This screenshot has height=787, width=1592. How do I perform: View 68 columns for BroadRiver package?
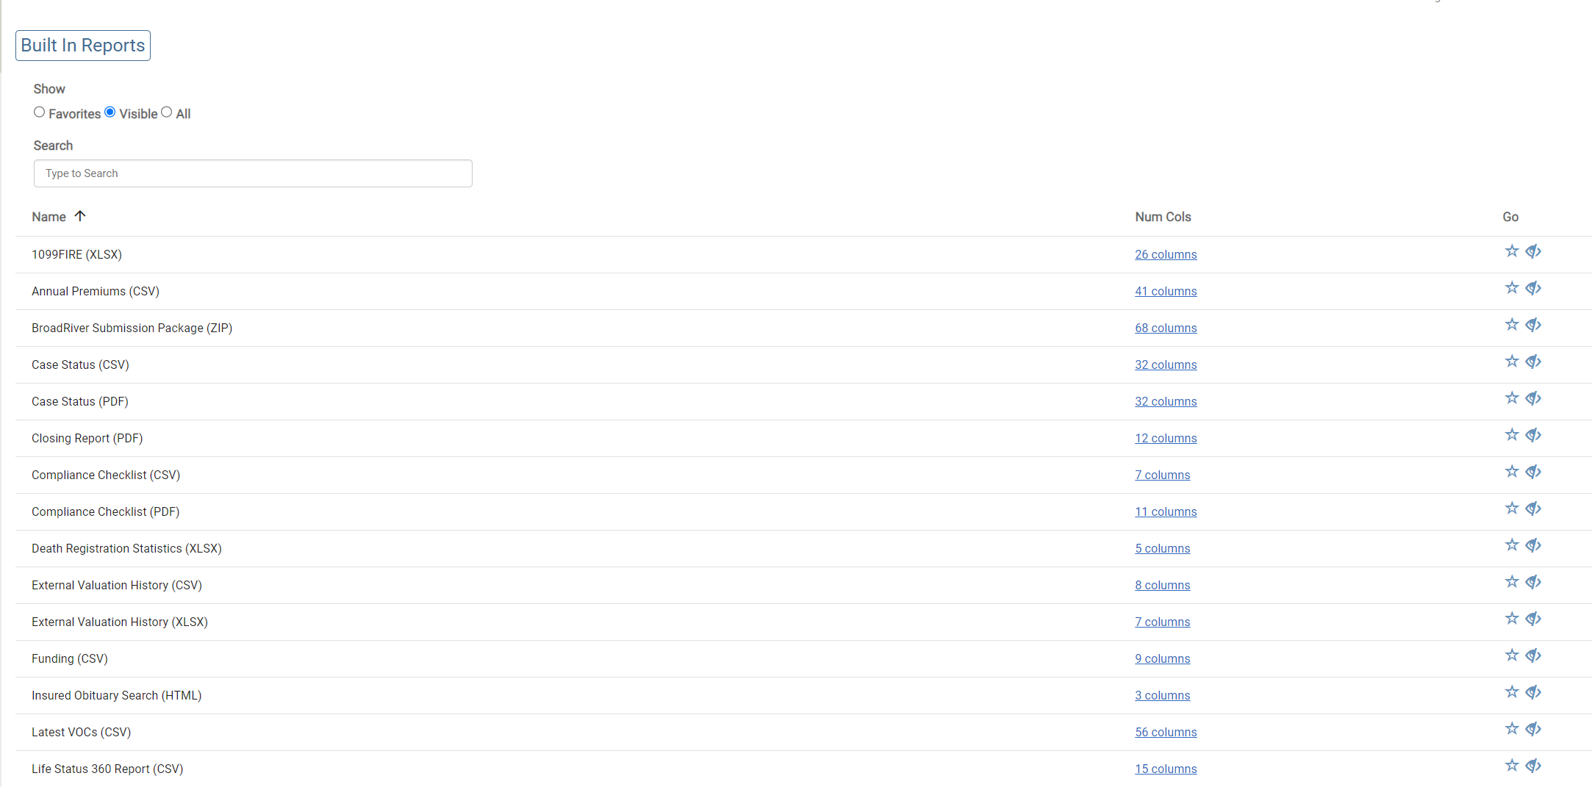(1166, 328)
